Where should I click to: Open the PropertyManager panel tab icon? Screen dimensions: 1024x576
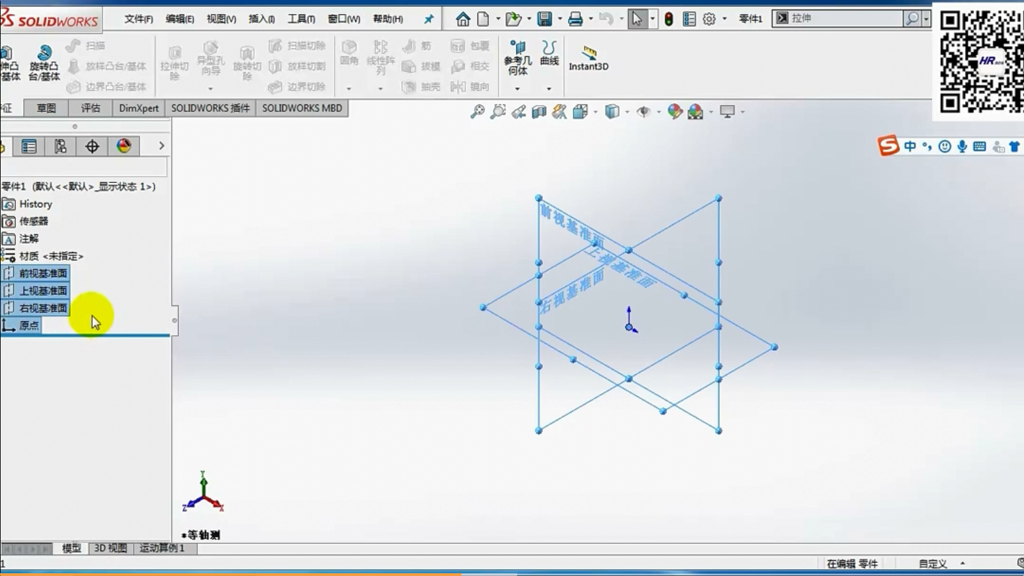[x=29, y=147]
